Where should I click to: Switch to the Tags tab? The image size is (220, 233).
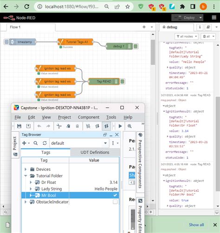pyautogui.click(x=45, y=152)
